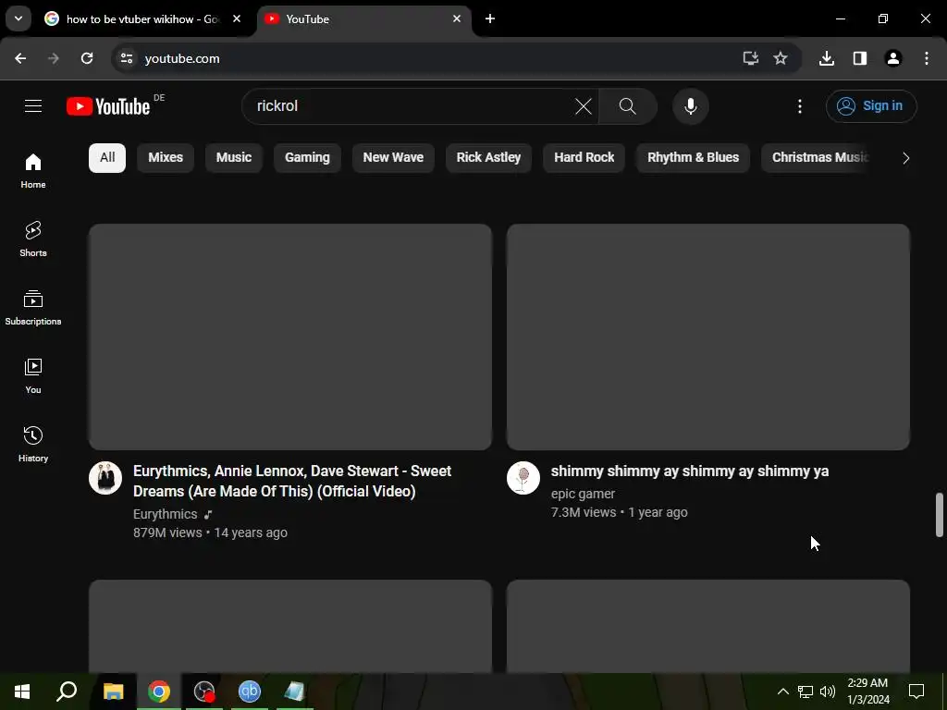947x710 pixels.
Task: Show hidden system tray icons
Action: click(x=782, y=692)
